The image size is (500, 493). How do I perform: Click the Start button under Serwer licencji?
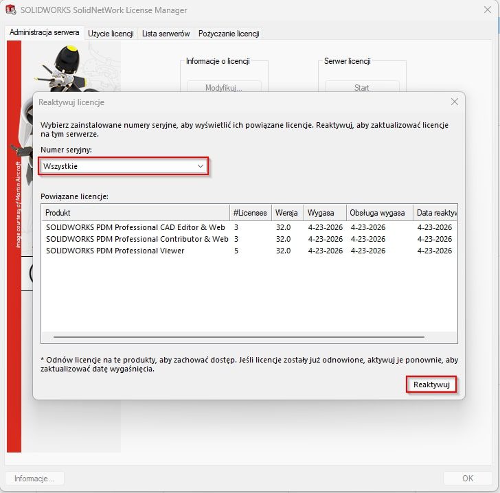361,87
